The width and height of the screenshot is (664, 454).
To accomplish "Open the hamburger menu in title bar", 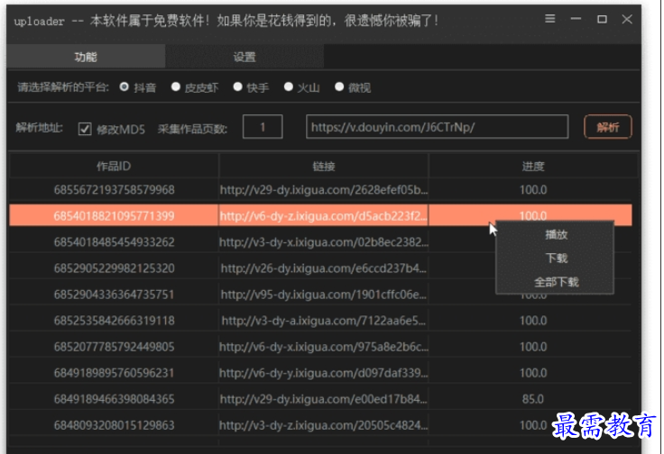I will 549,19.
